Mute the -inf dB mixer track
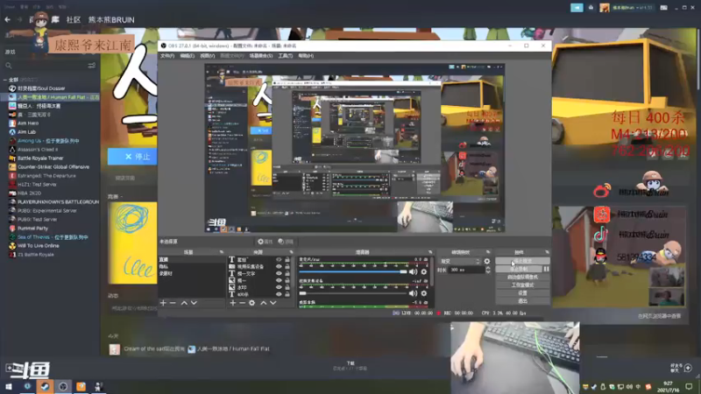The height and width of the screenshot is (394, 701). tap(413, 293)
